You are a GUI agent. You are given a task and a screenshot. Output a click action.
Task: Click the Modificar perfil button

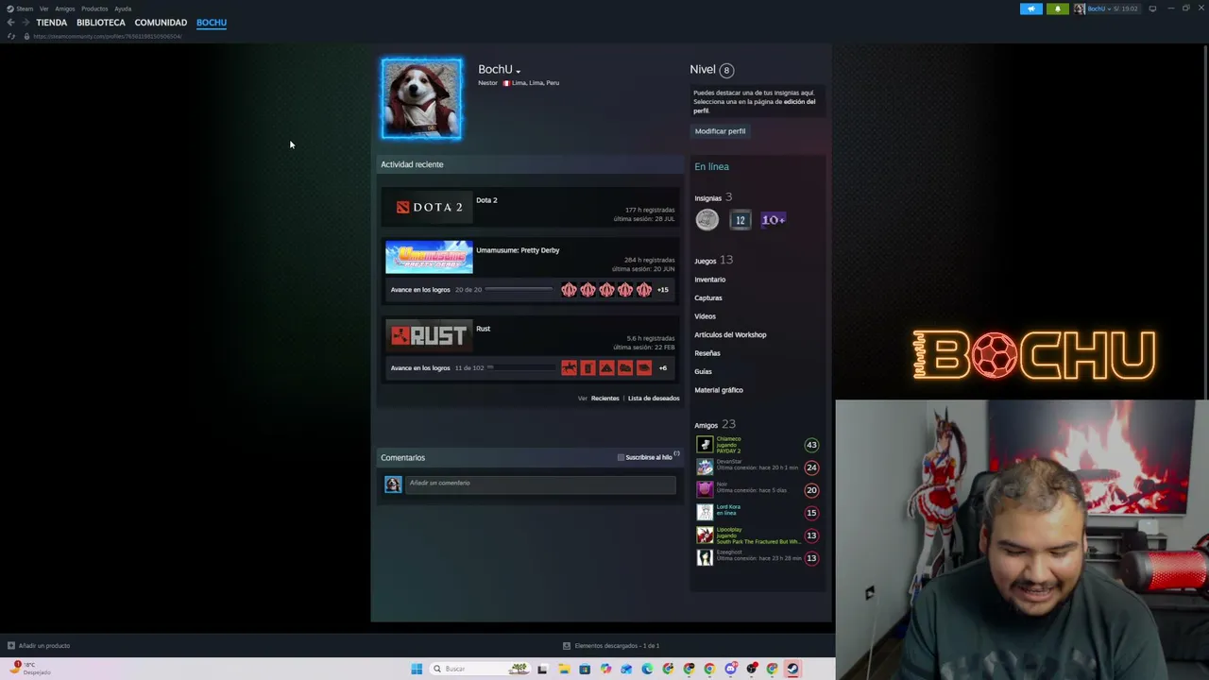(x=721, y=131)
